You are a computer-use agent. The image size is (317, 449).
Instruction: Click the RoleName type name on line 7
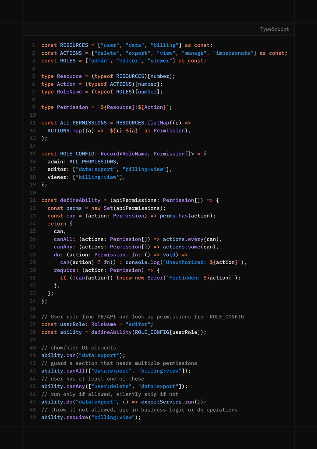coord(69,92)
